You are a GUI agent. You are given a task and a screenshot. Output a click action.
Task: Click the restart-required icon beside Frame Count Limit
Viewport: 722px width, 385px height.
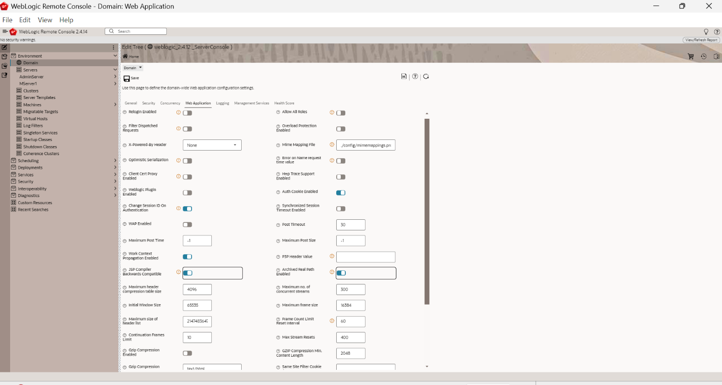click(332, 321)
